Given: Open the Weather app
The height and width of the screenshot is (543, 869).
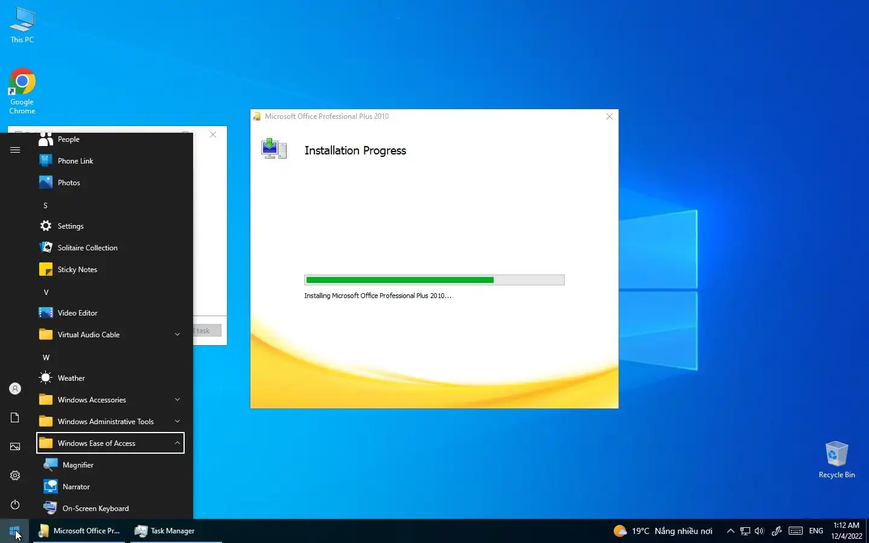Looking at the screenshot, I should [110, 378].
